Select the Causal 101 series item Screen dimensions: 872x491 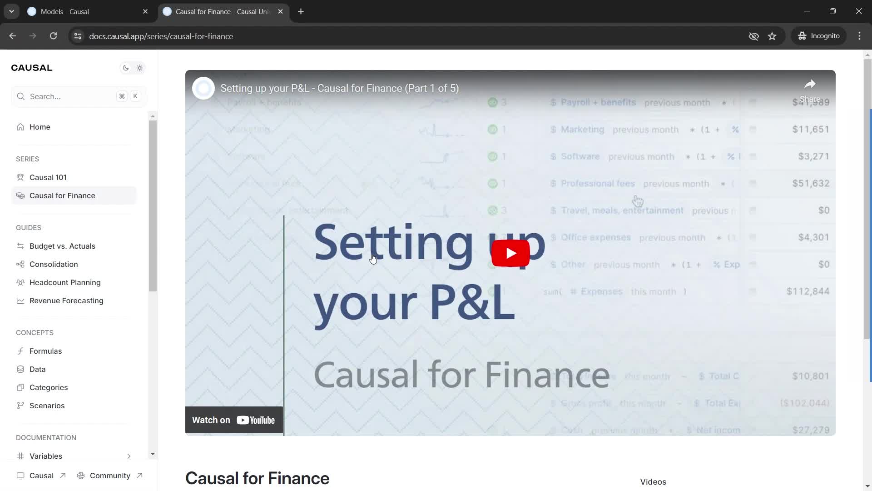point(48,177)
